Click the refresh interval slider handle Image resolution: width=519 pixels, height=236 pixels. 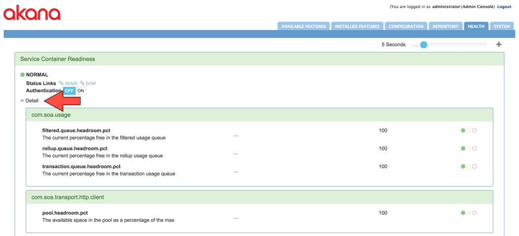pos(423,45)
